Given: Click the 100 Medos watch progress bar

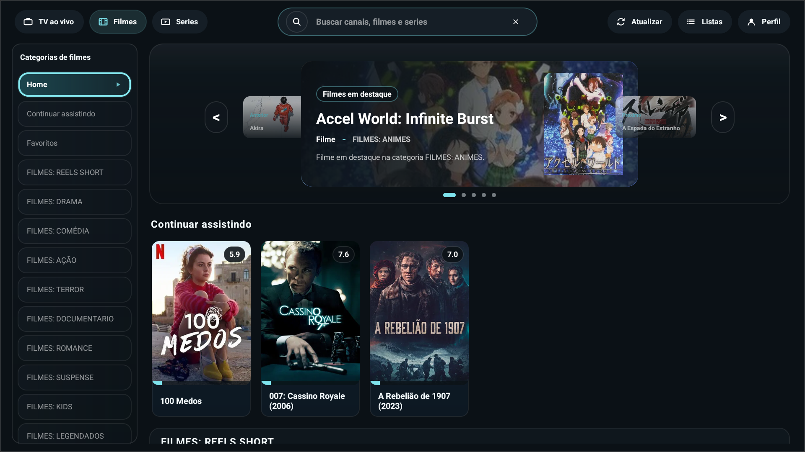Looking at the screenshot, I should click(201, 383).
